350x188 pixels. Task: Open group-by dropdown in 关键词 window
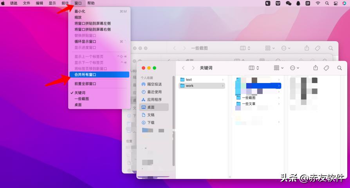pos(279,68)
